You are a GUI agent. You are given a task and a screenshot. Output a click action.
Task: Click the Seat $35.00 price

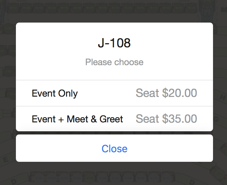(166, 119)
